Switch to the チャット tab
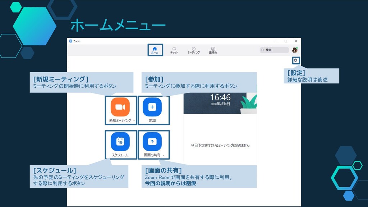368x207 pixels. [x=174, y=50]
